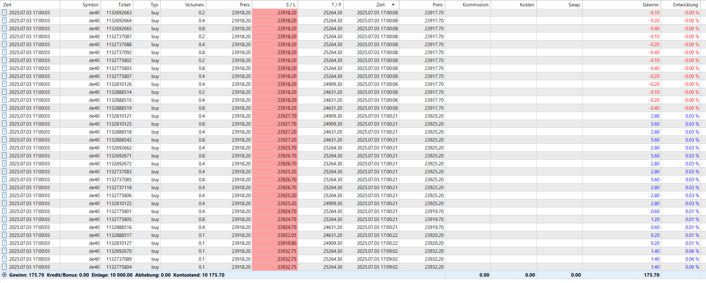
Task: Select the trade icon beside ticket 1132888518
Action: coord(4,132)
